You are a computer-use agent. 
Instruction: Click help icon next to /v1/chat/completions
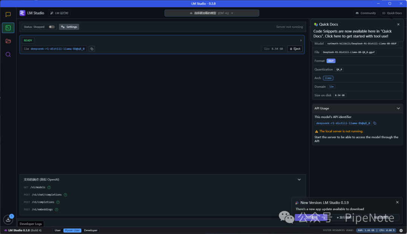tap(66, 195)
